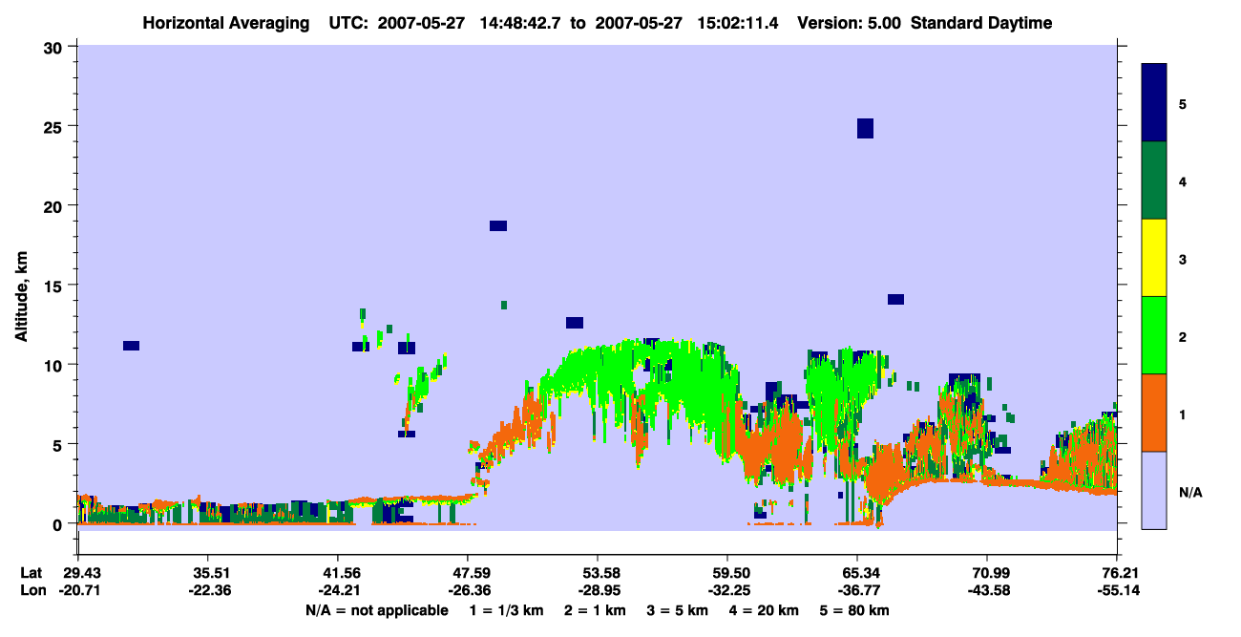Click the y-axis tick label 0
Screen dimensions: 1241x637
pos(59,523)
